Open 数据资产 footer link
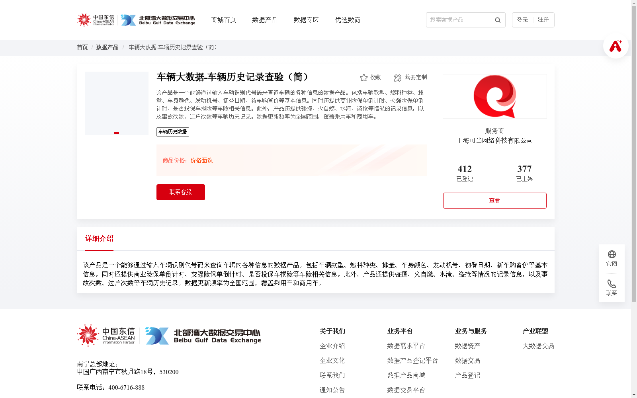This screenshot has height=398, width=637. click(467, 346)
